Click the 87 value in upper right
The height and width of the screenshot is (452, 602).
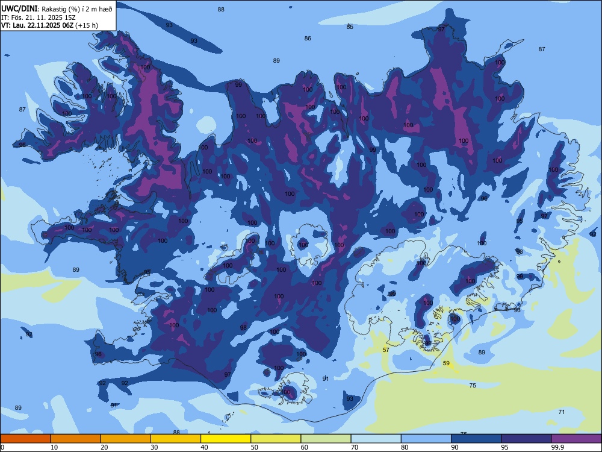pos(542,49)
